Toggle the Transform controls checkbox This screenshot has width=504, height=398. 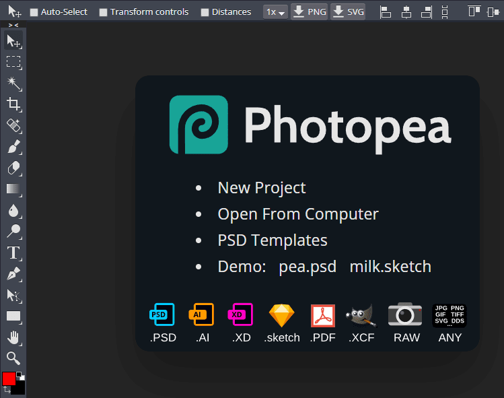point(103,12)
